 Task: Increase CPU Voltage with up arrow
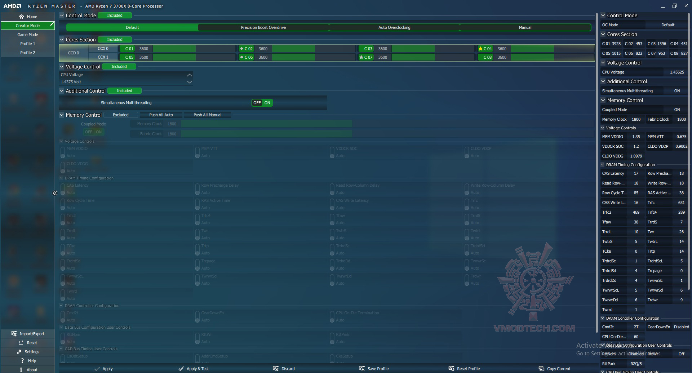[190, 75]
